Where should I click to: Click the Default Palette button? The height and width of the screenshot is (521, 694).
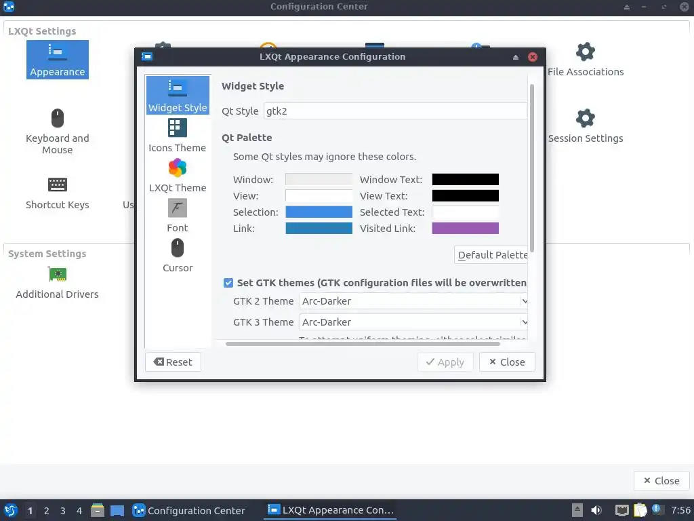tap(491, 255)
